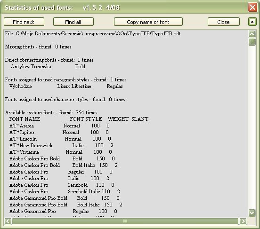Select the AT*Arabia font row
Screen dimensions: 260x229
click(x=59, y=126)
